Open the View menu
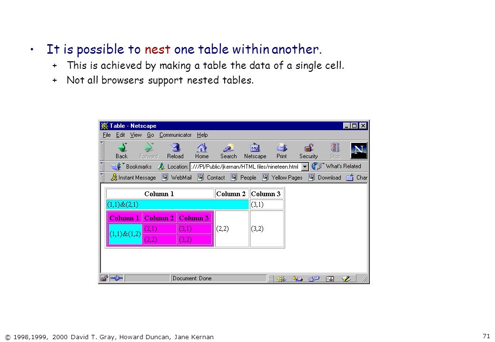The image size is (495, 342). 136,135
